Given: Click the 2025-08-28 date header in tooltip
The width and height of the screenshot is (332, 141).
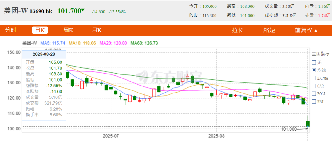Looking at the screenshot, I should point(44,54).
